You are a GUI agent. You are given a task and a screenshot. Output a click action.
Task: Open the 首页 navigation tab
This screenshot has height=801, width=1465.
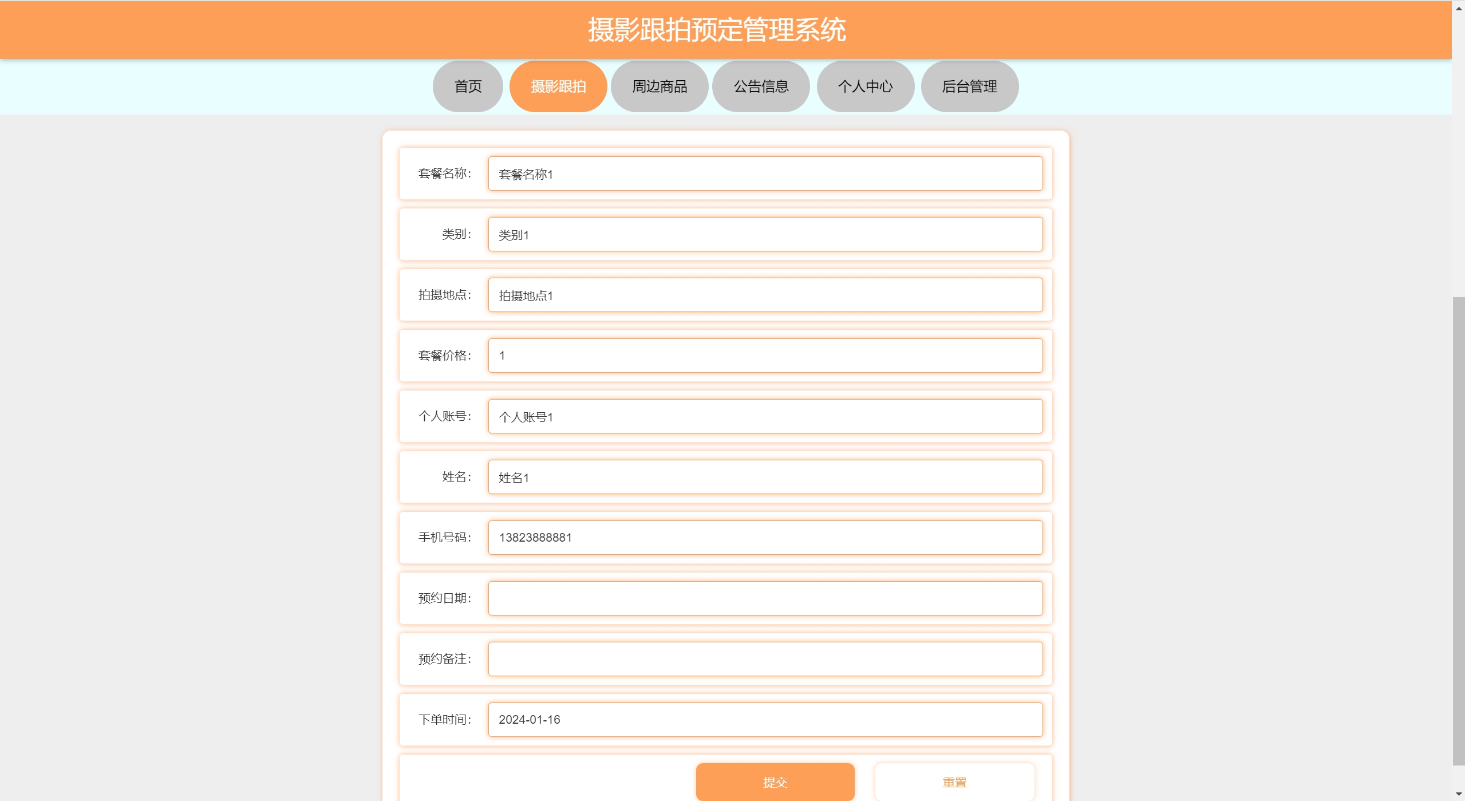click(x=468, y=86)
